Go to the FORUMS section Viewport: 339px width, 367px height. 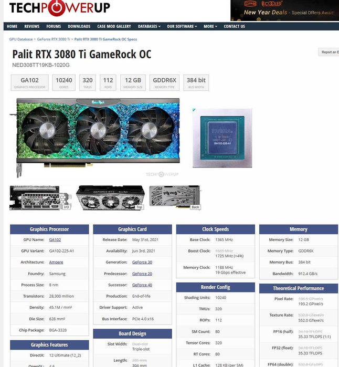(x=54, y=26)
